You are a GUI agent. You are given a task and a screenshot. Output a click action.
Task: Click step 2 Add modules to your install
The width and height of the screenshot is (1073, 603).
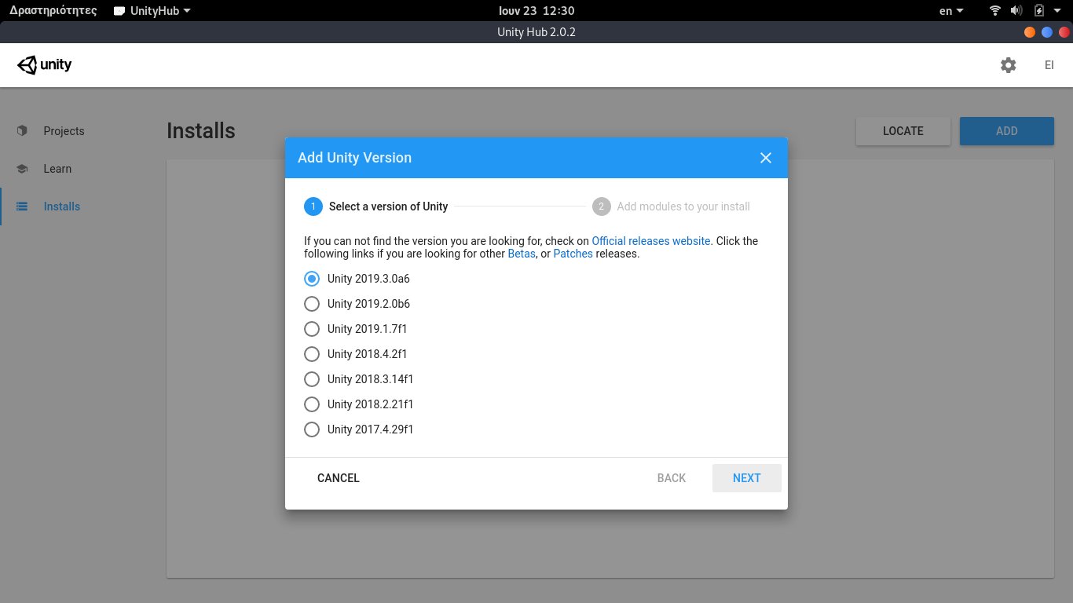point(672,206)
